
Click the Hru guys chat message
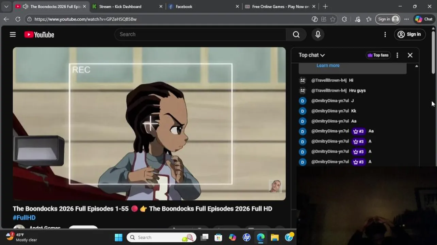click(357, 91)
